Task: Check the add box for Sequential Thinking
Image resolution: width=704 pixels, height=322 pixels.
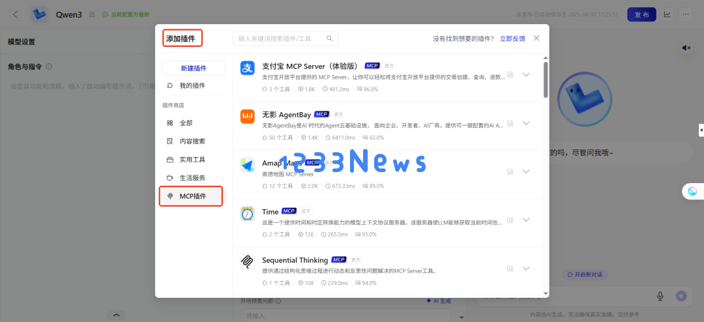Action: tap(510, 269)
